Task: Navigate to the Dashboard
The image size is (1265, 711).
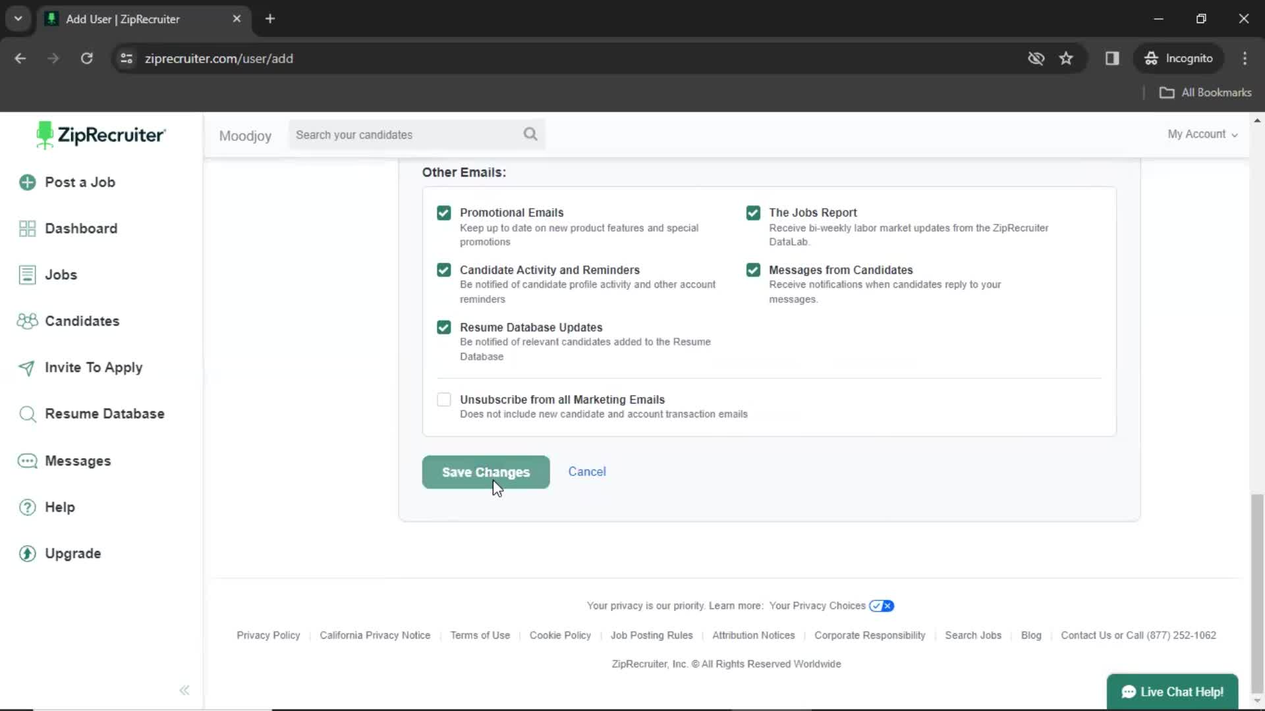Action: tap(81, 228)
